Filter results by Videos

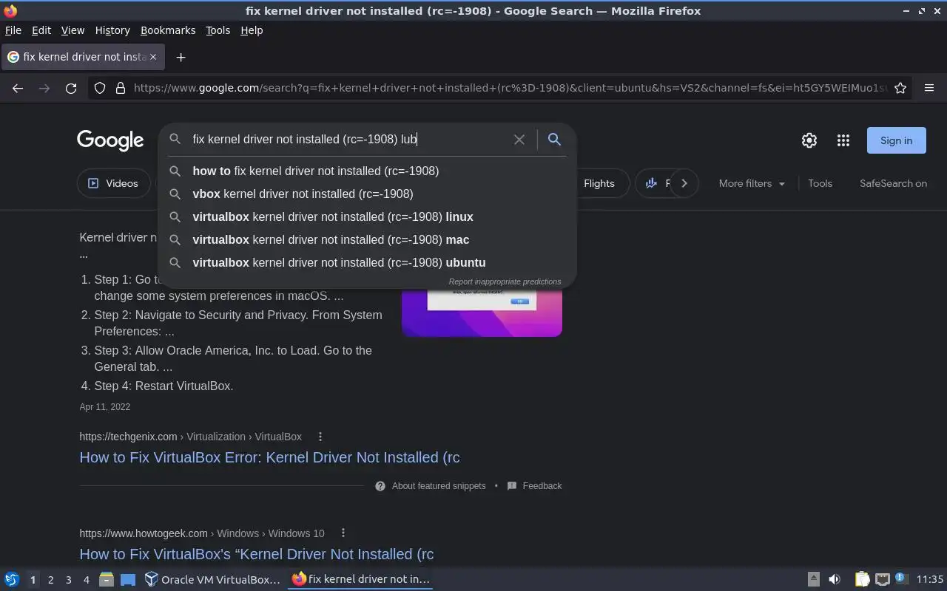tap(113, 184)
